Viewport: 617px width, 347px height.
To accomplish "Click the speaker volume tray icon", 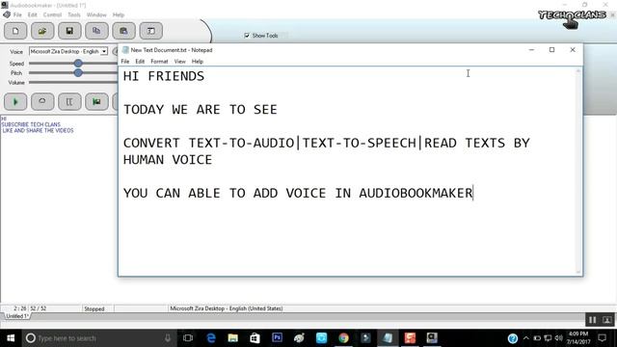I will [558, 338].
